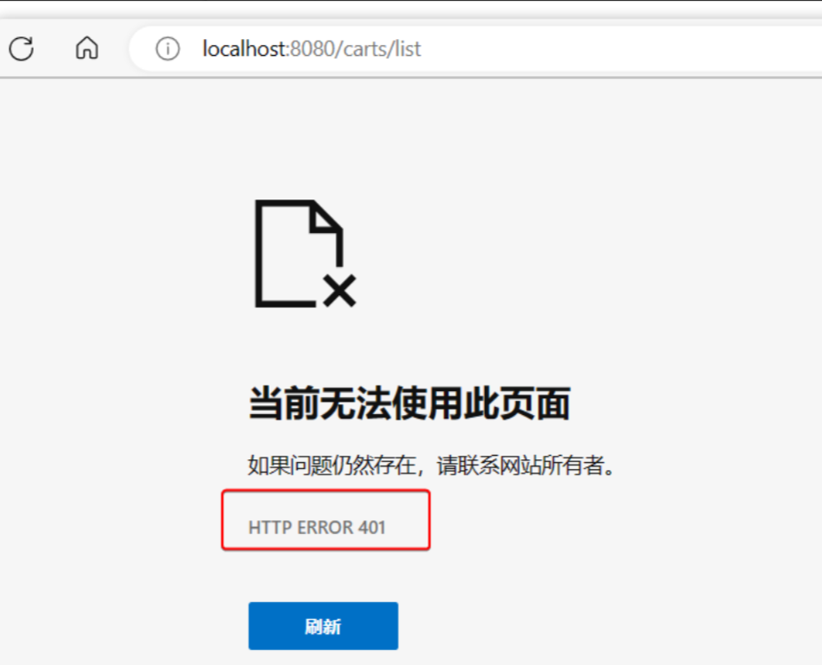Click the HTTP ERROR 401 text
822x665 pixels.
pyautogui.click(x=317, y=528)
